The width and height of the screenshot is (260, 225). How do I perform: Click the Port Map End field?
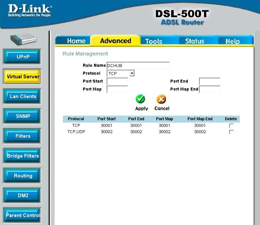[x=210, y=89]
